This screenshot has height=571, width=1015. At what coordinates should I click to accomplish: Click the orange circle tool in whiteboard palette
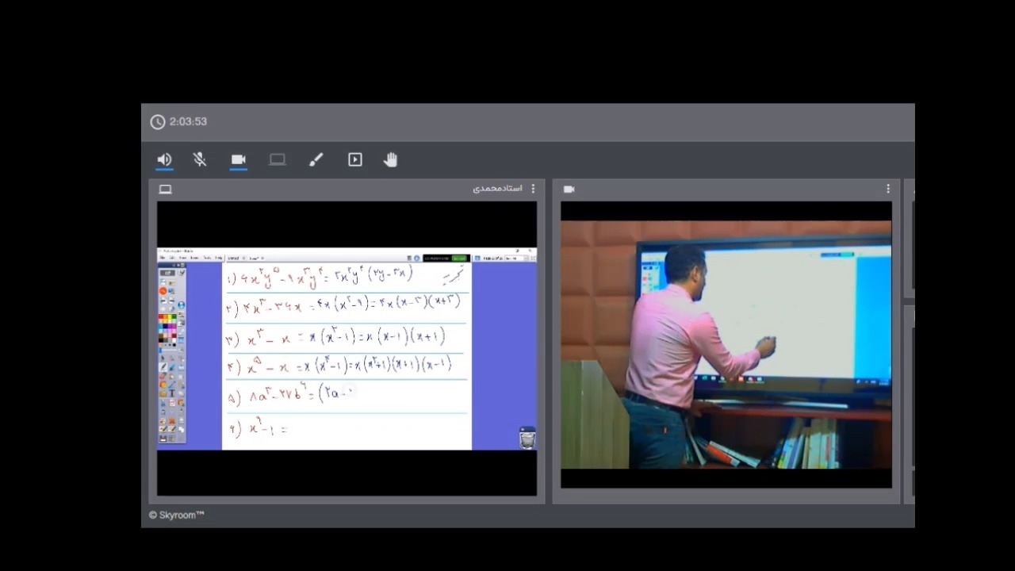click(163, 290)
